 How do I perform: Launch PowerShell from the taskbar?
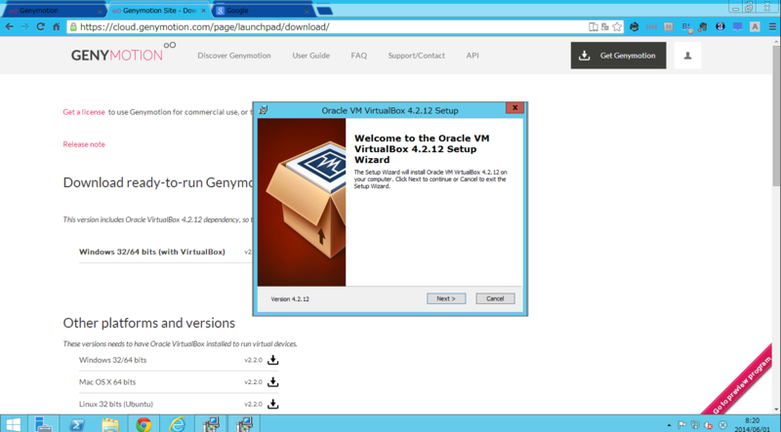[x=77, y=424]
